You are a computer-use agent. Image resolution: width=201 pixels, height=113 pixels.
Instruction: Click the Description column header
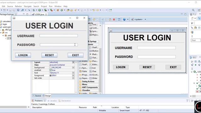pos(37,107)
